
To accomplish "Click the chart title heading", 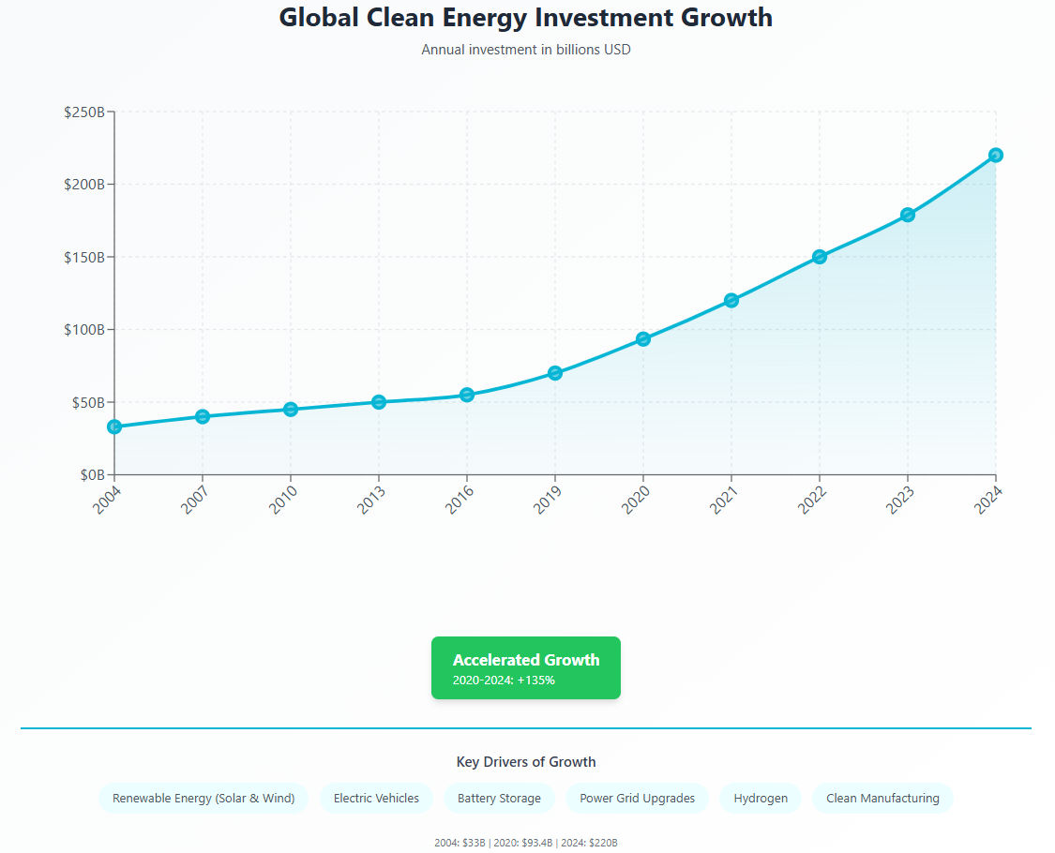I will (x=526, y=18).
